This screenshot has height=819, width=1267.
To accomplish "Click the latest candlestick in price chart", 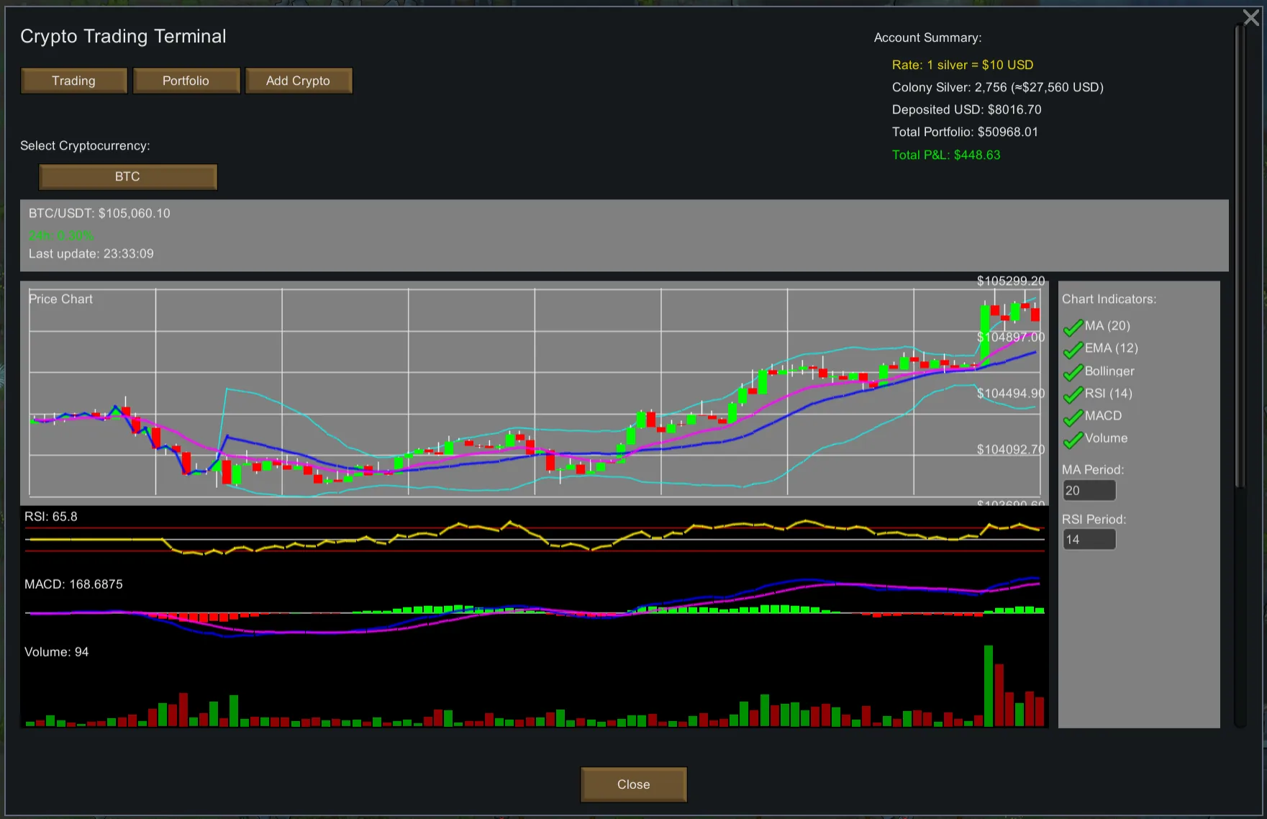I will pyautogui.click(x=1035, y=314).
